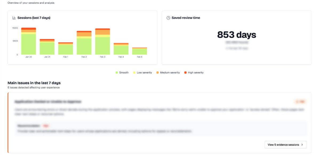The image size is (320, 155).
Task: Select the Feb 3 bar in chart
Action: click(x=103, y=41)
